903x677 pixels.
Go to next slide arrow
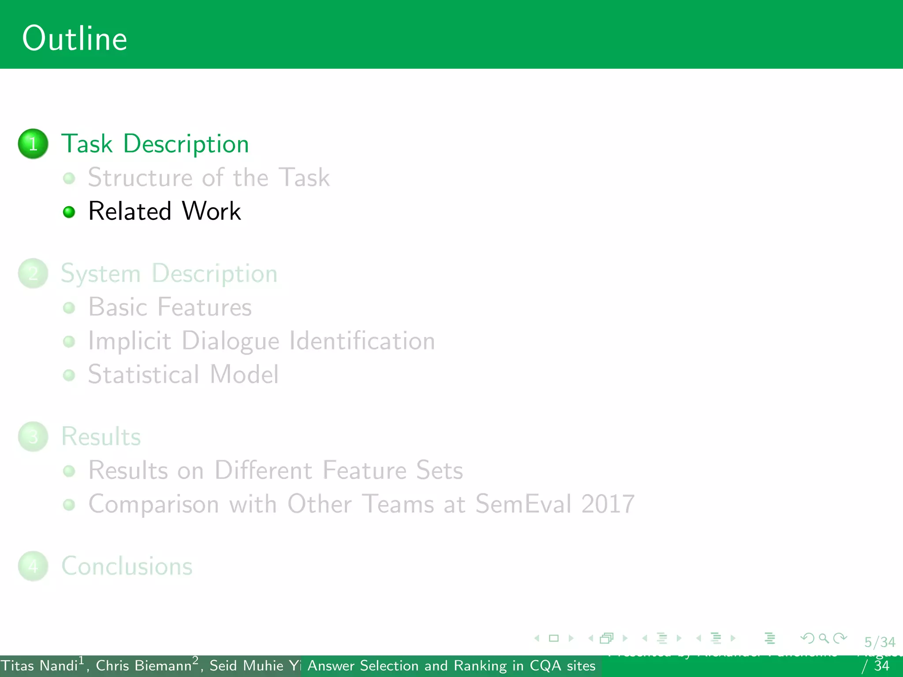pyautogui.click(x=571, y=638)
